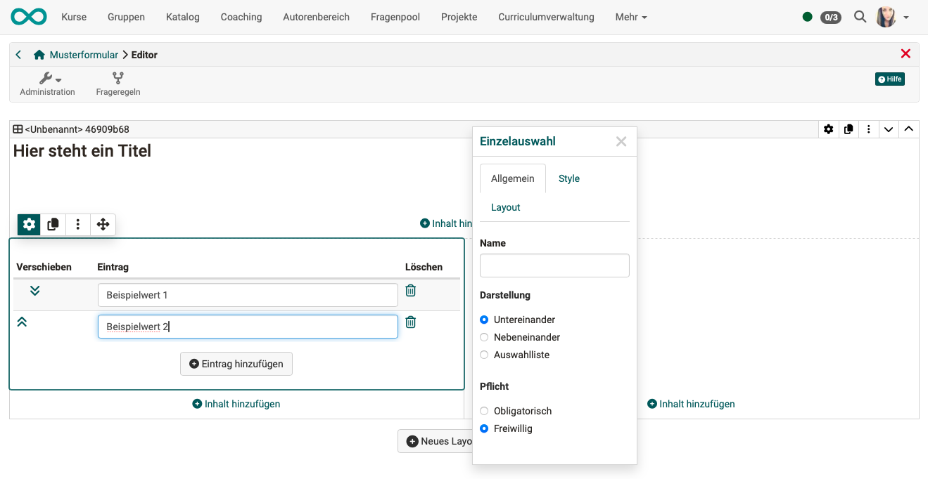This screenshot has width=928, height=479.
Task: Click into the Name input field
Action: (554, 265)
